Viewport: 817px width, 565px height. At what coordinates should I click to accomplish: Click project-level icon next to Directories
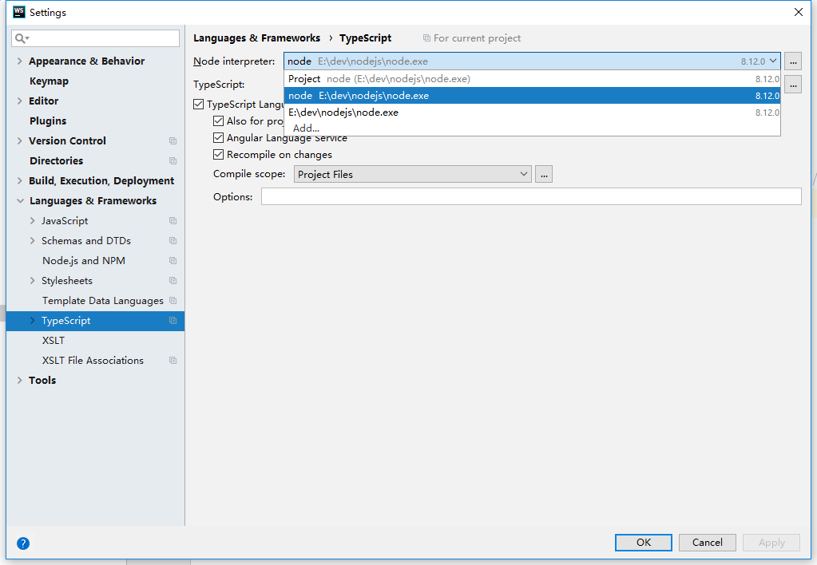click(x=173, y=161)
